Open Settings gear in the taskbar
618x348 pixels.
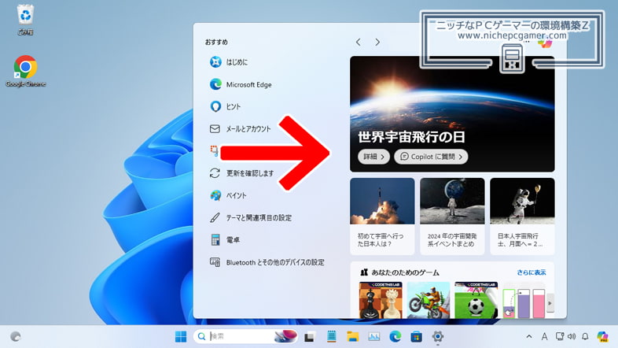click(437, 336)
